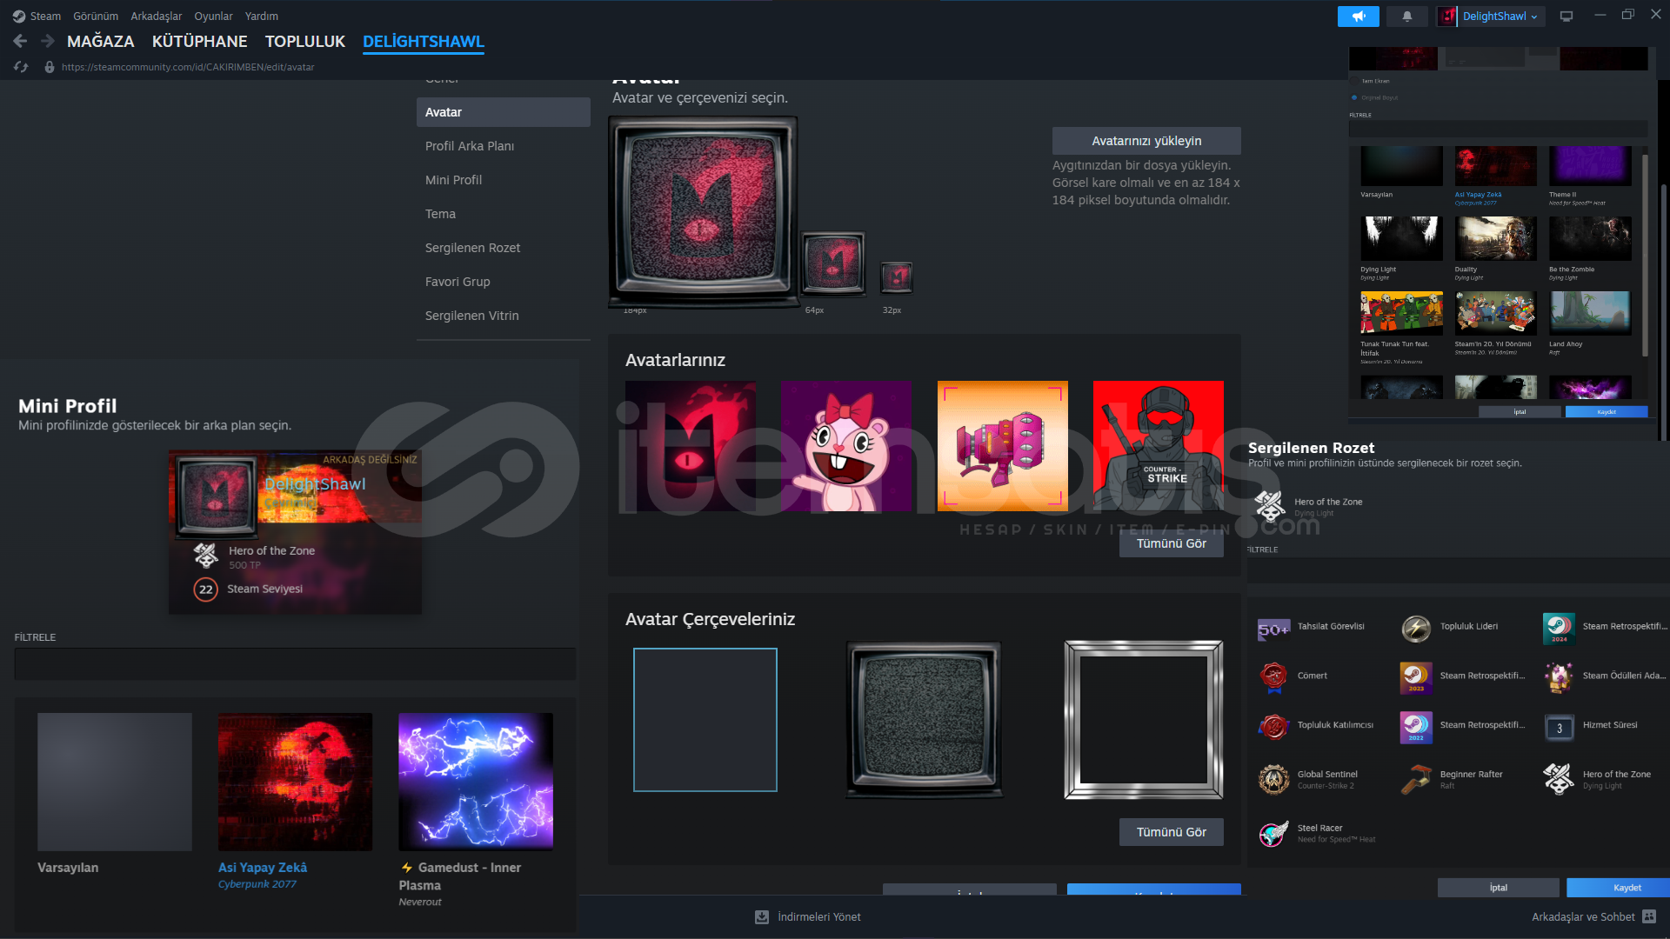The image size is (1670, 939).
Task: Open the notifications bell
Action: 1406,16
